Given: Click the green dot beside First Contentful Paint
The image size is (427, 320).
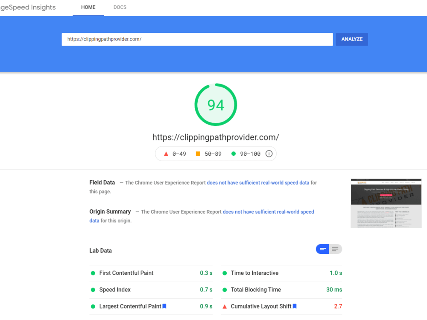Looking at the screenshot, I should 93,273.
